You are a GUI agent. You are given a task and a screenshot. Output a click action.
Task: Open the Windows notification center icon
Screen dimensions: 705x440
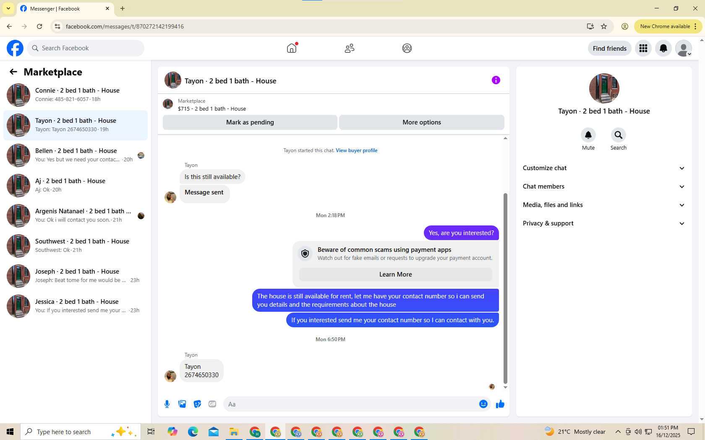(x=691, y=432)
